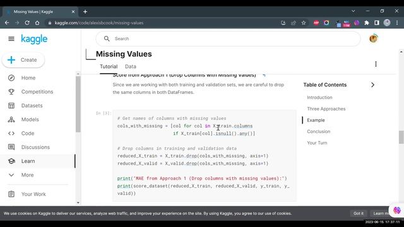The height and width of the screenshot is (227, 404).
Task: Click the Your Work icon
Action: pyautogui.click(x=11, y=194)
